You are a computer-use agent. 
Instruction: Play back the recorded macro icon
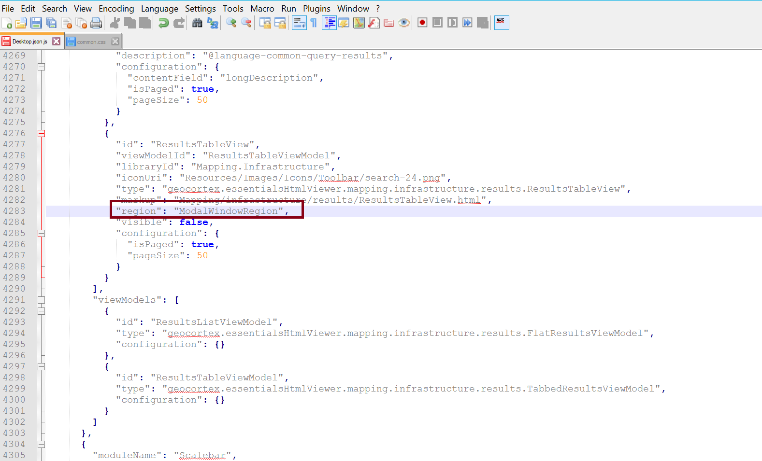click(x=452, y=23)
